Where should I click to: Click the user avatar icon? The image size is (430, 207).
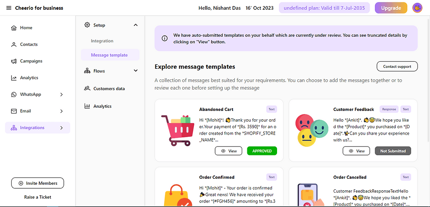(417, 8)
